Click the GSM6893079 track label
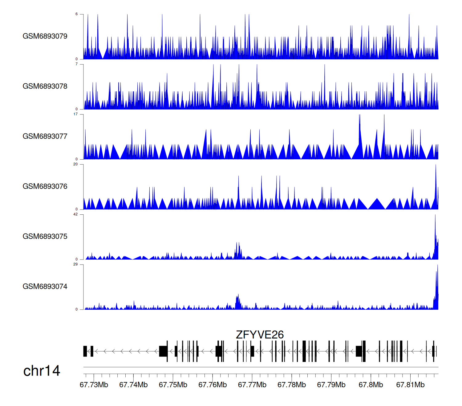Viewport: 462px width, 406px height. pos(45,36)
